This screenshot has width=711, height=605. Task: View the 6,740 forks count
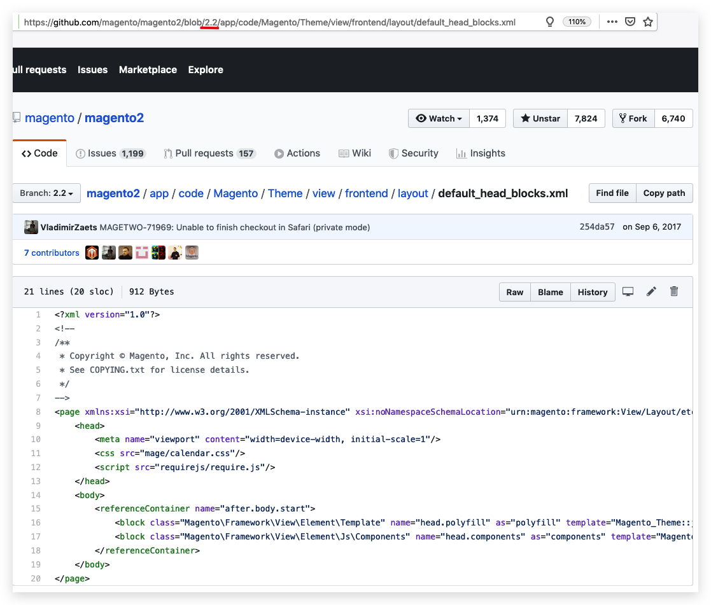point(673,118)
